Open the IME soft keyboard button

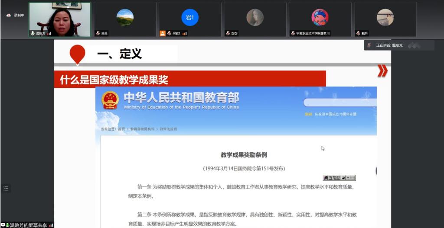tap(353, 178)
